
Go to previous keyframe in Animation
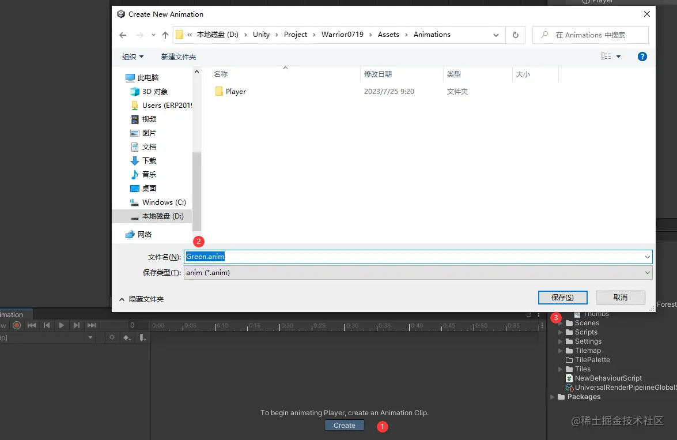point(47,325)
